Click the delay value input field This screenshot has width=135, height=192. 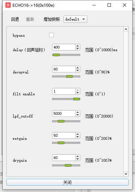coord(64,47)
